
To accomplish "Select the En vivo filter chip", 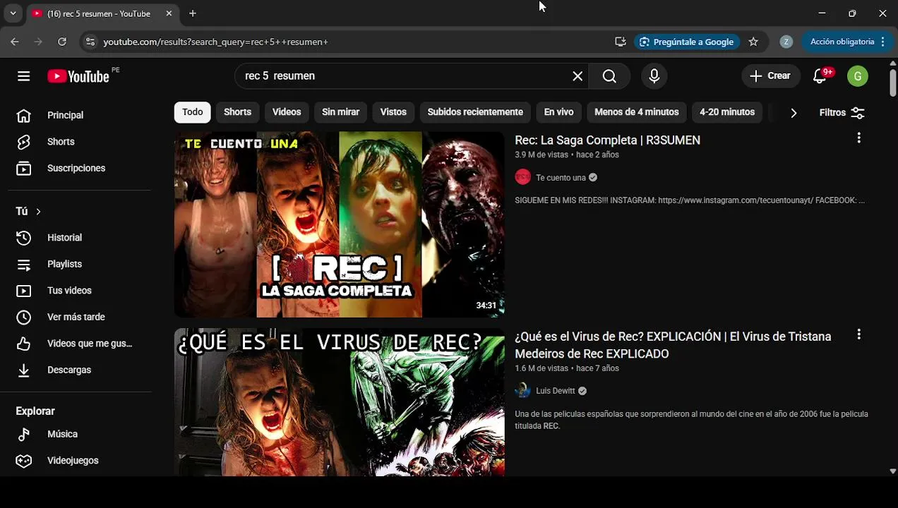I will coord(558,112).
